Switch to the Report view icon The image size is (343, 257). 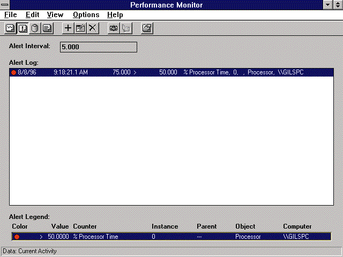47,28
